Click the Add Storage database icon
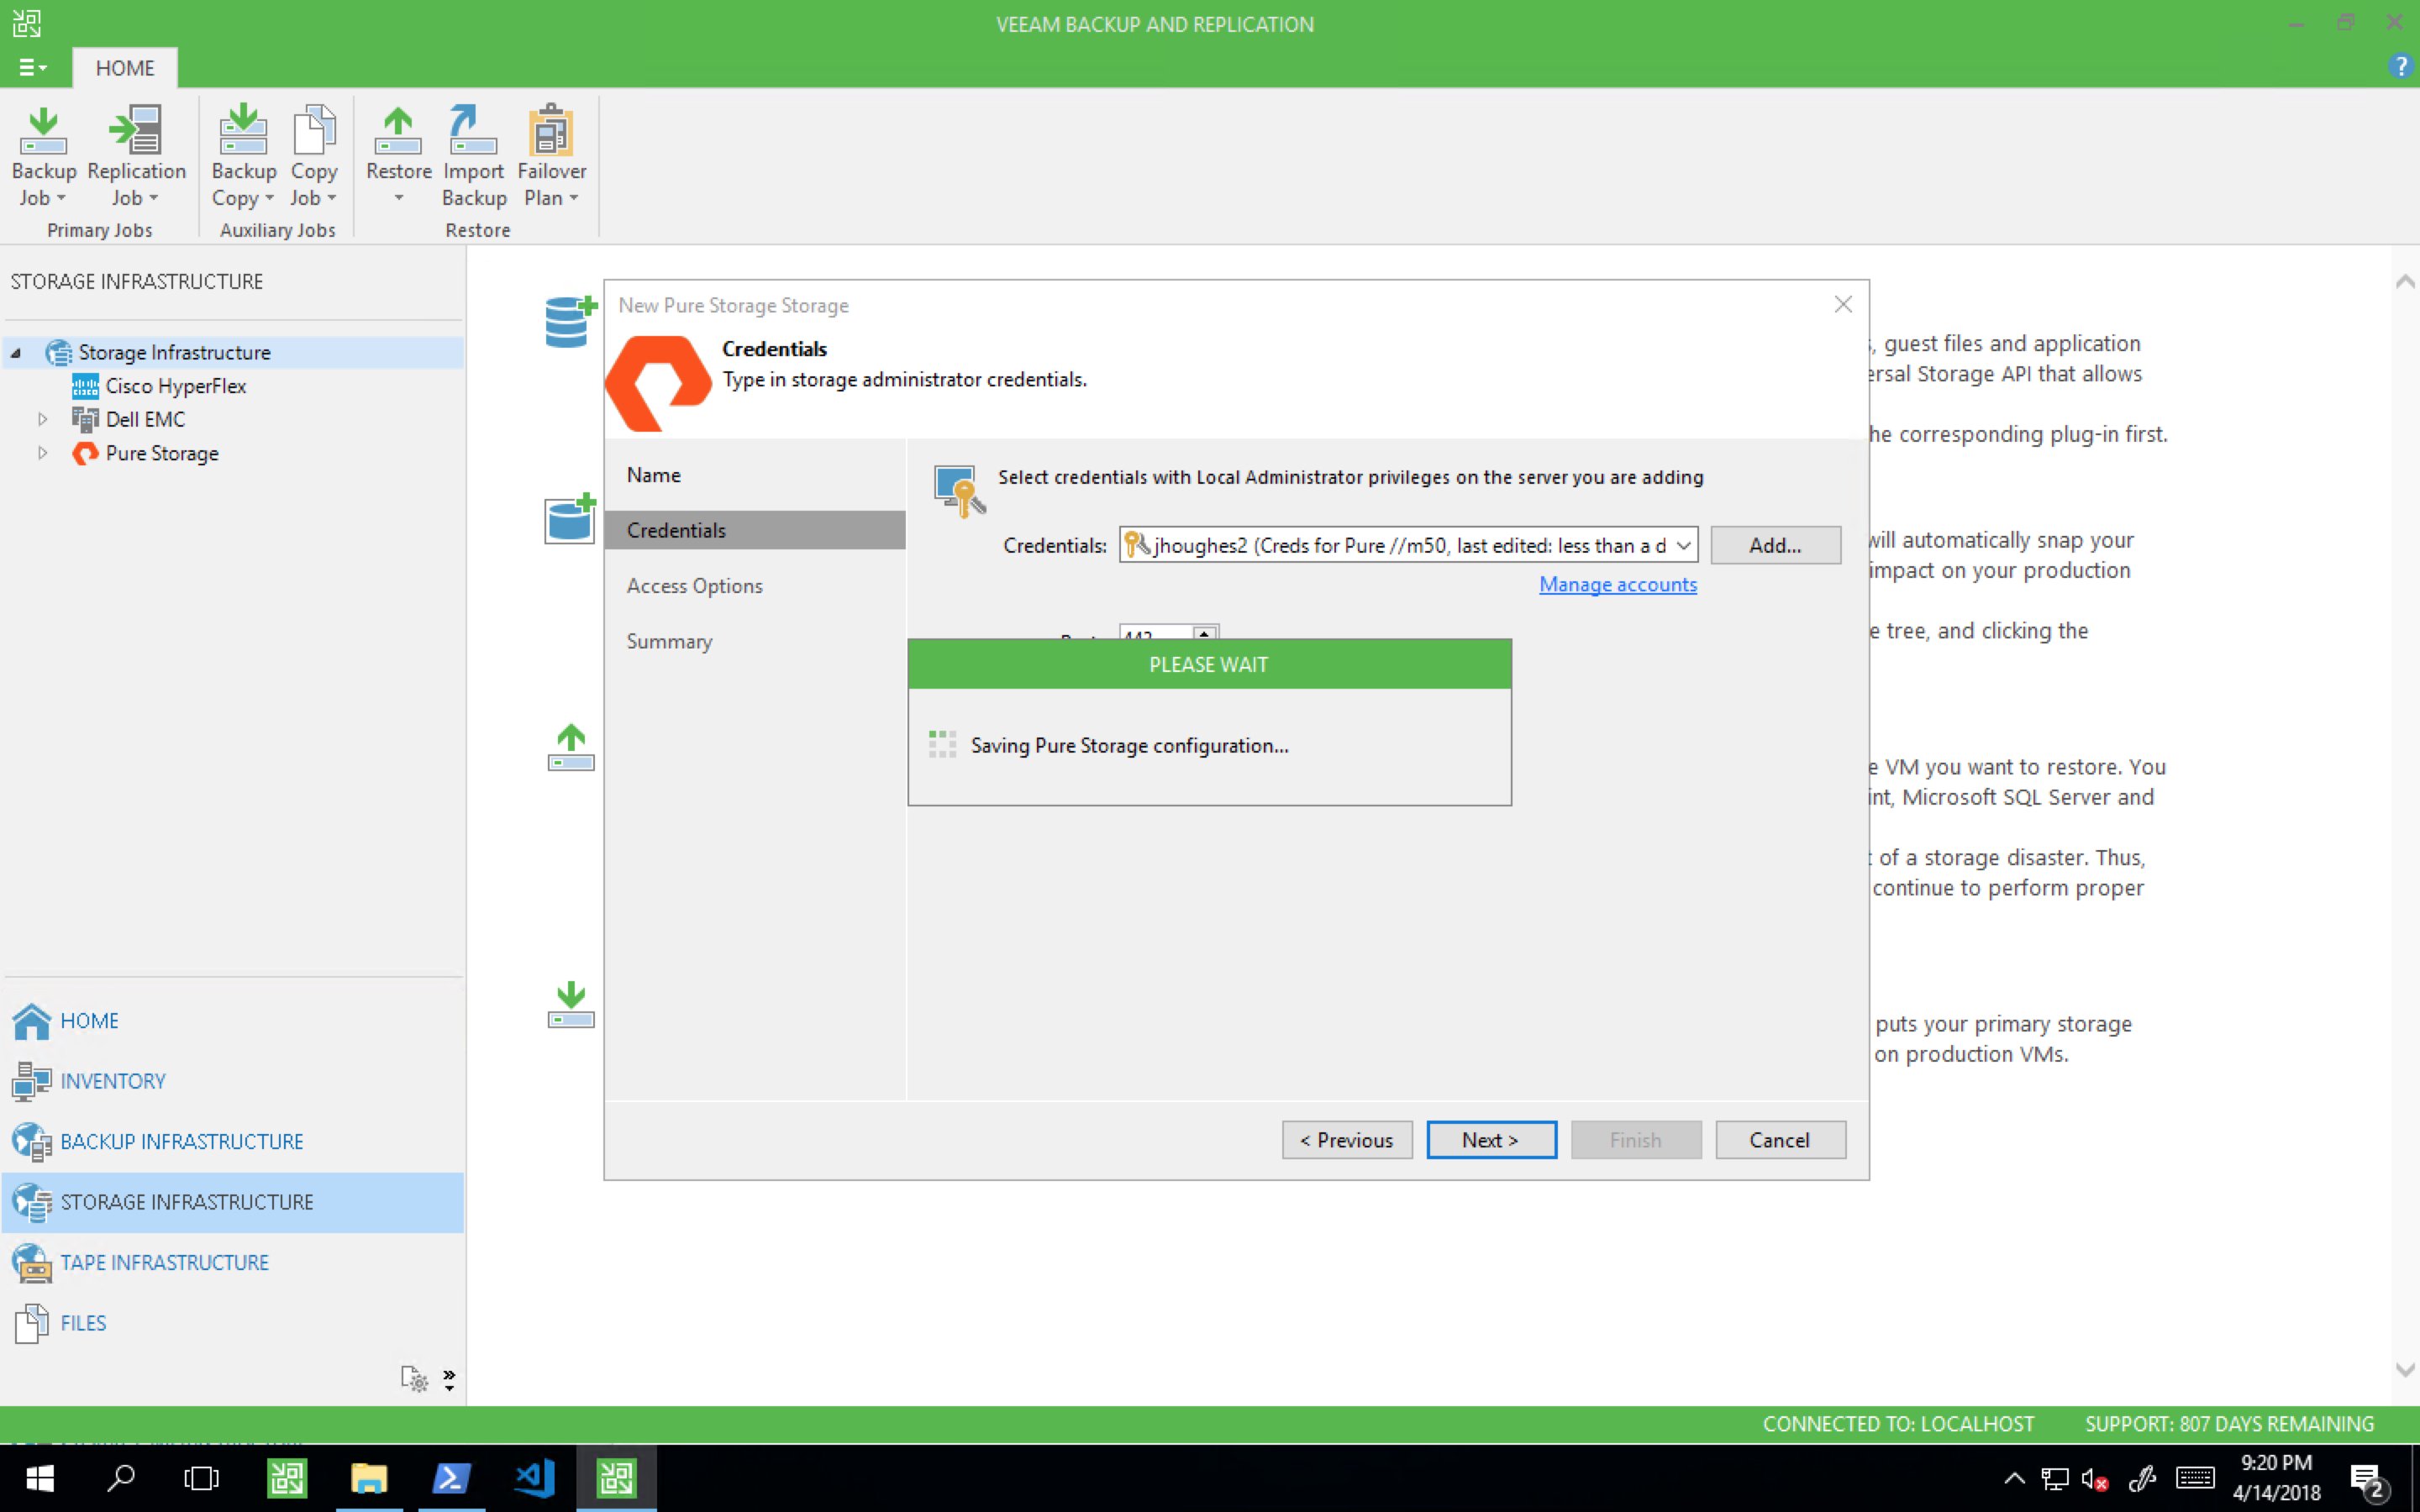The image size is (2420, 1512). pos(570,322)
